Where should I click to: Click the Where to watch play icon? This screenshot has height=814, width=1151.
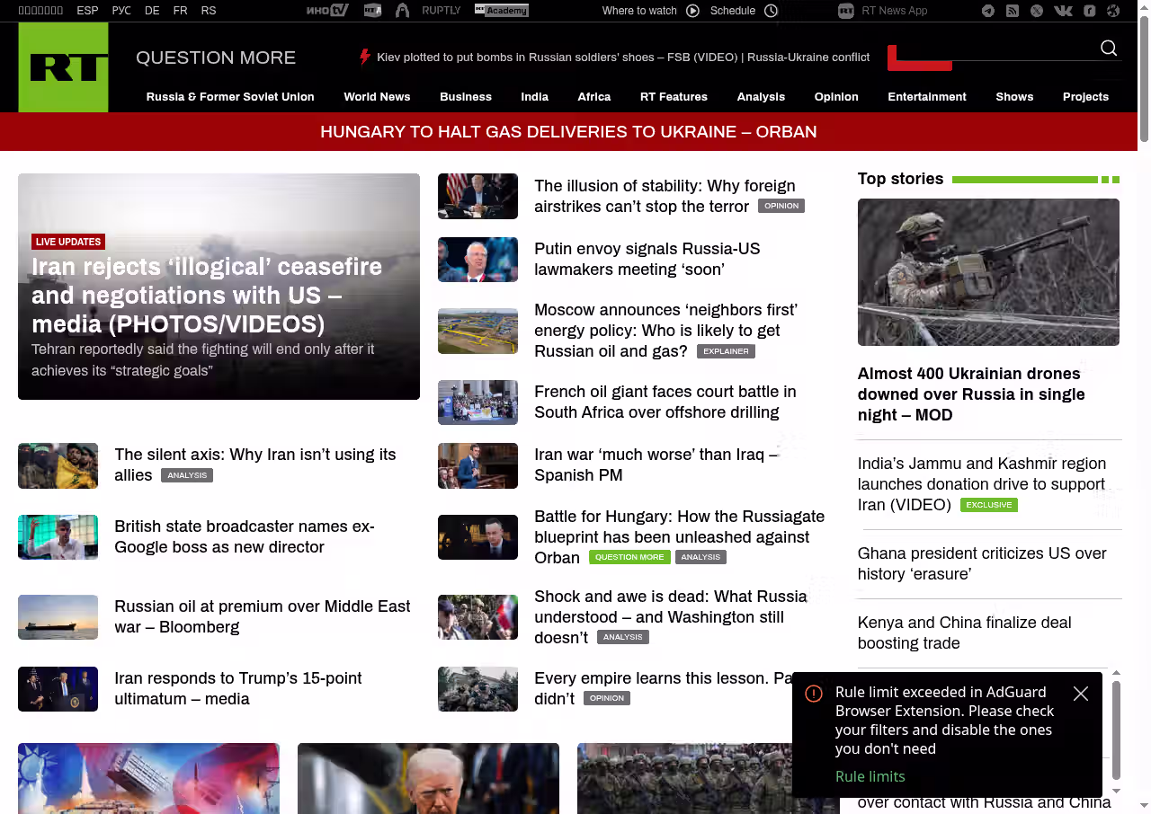click(x=692, y=11)
